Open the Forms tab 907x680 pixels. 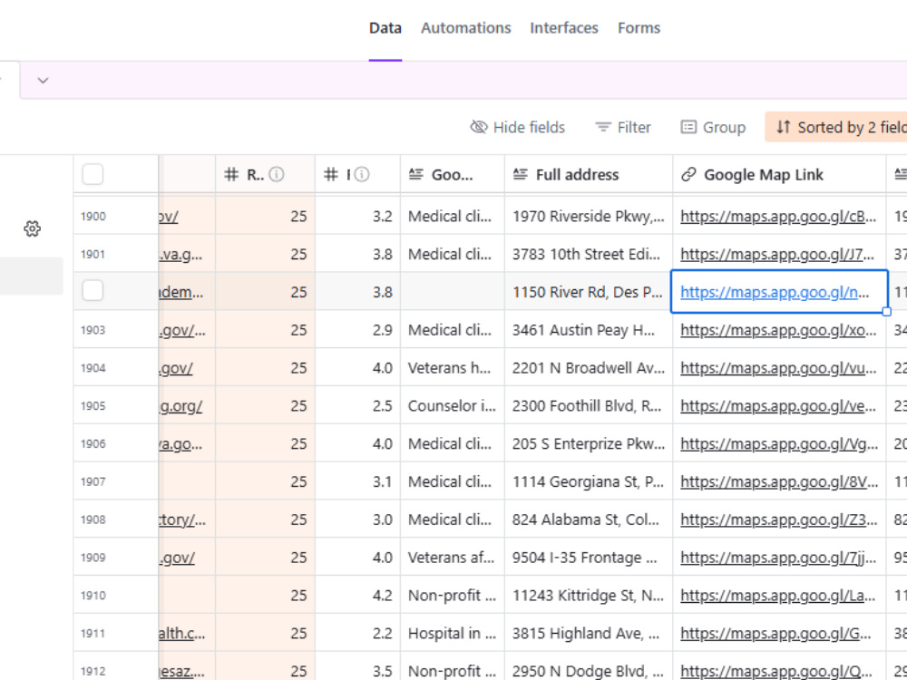(639, 28)
